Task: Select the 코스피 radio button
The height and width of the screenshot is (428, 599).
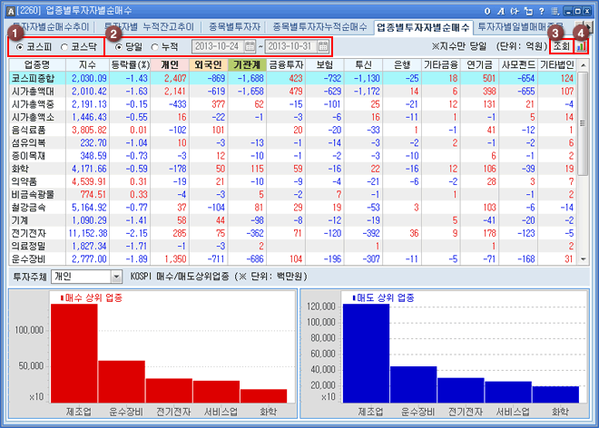Action: coord(21,46)
